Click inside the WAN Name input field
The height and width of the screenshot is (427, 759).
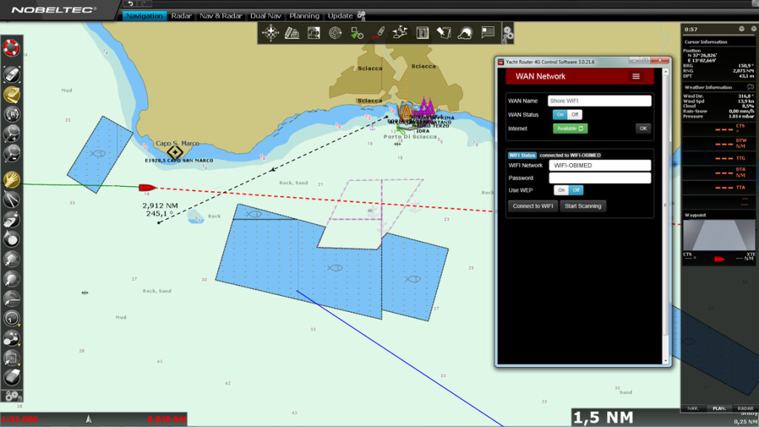coord(599,100)
